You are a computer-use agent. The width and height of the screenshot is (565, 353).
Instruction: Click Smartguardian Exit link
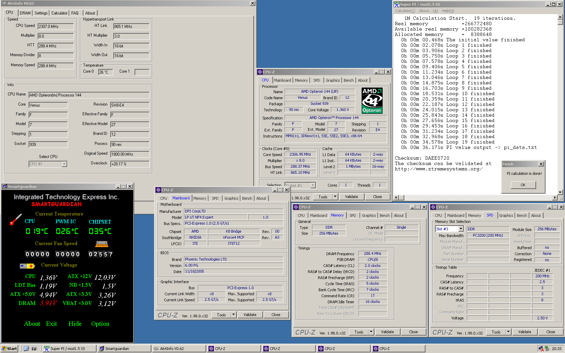click(x=51, y=324)
